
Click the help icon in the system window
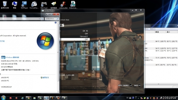[56, 22]
